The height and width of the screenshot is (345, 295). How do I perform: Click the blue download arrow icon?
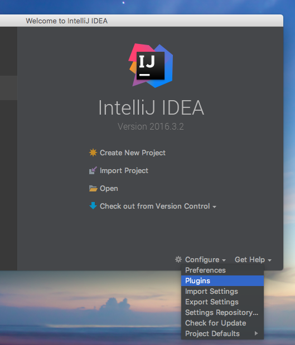[x=93, y=206]
